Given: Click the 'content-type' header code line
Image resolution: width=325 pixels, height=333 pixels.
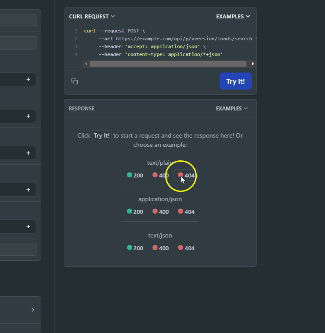Looking at the screenshot, I should click(161, 54).
